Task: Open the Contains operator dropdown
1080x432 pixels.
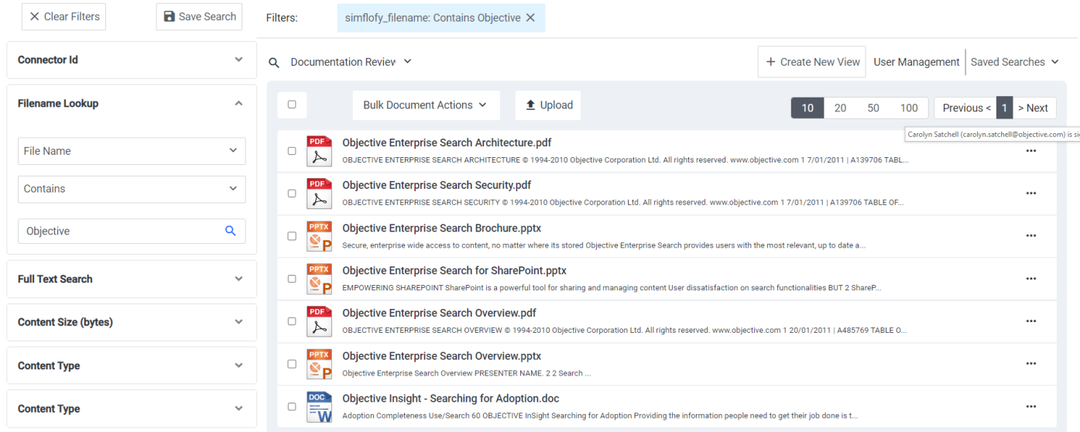Action: (x=132, y=189)
